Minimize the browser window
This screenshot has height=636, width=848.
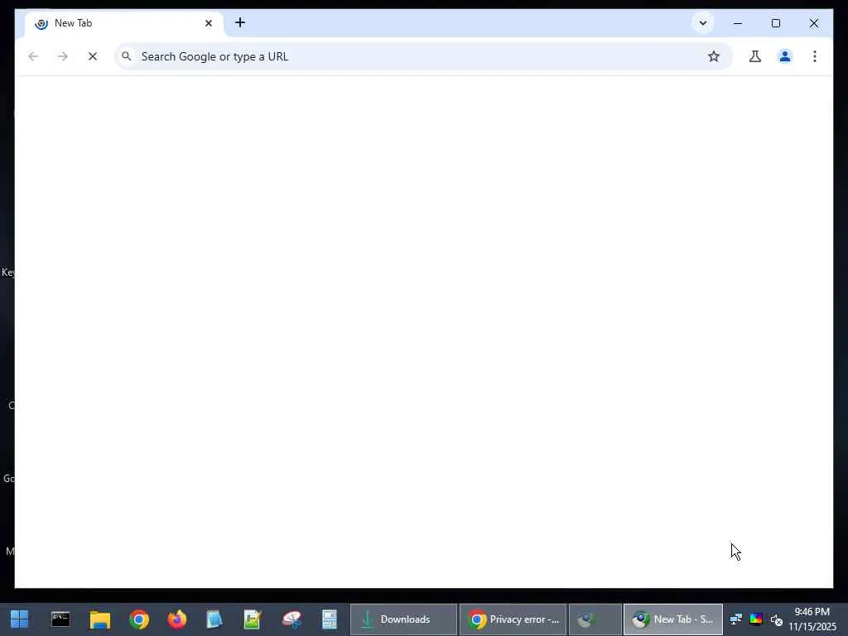click(738, 23)
